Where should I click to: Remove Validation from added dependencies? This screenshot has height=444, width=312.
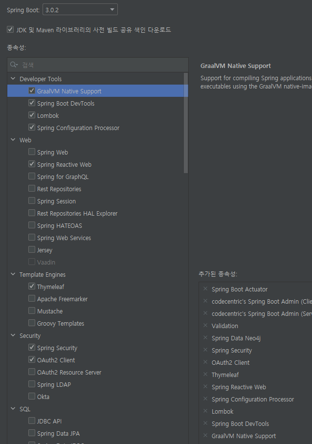[x=205, y=325]
